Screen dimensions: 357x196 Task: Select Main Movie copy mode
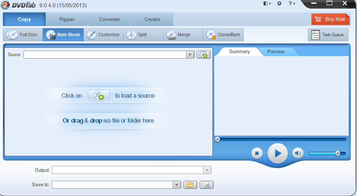point(63,35)
